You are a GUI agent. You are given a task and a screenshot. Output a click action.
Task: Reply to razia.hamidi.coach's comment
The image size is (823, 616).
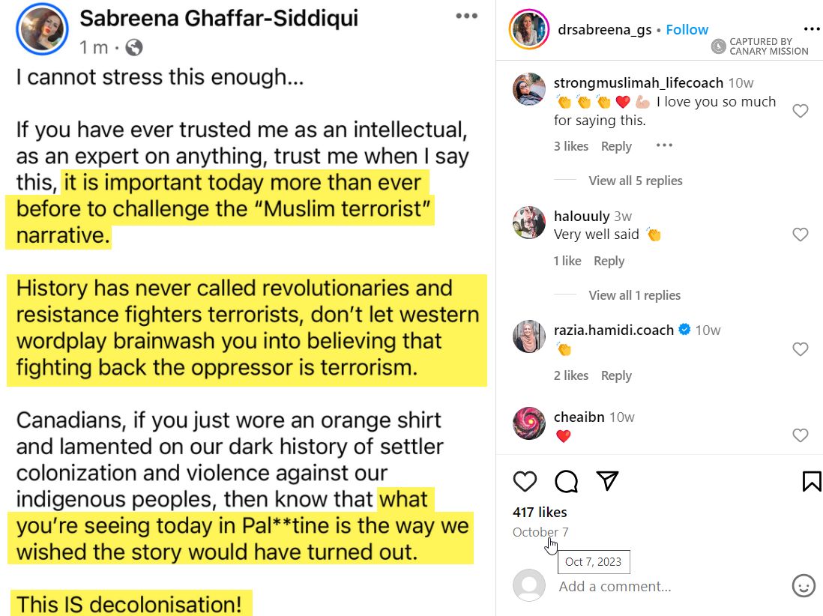click(616, 375)
